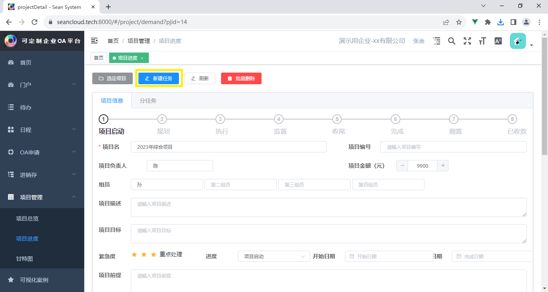Open the language translate icon
This screenshot has width=548, height=292.
498,41
